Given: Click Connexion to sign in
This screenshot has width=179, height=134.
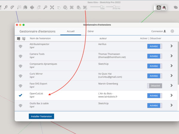Looking at the screenshot, I should [158, 31].
